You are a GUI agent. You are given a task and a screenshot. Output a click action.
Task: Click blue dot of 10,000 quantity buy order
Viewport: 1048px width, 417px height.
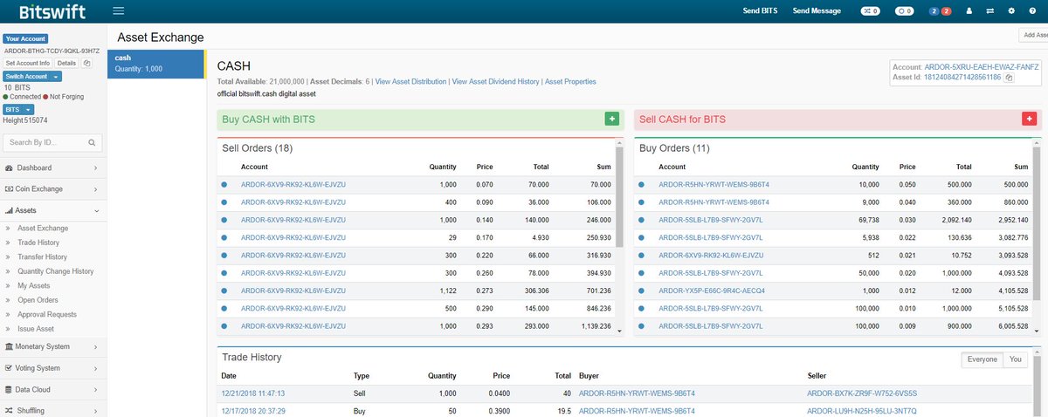tap(642, 185)
